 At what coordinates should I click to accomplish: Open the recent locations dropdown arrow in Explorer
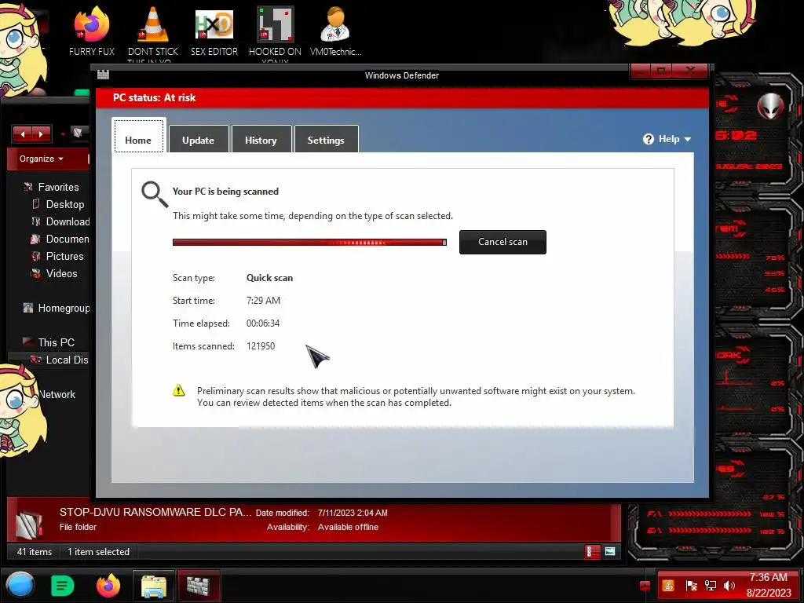coord(63,135)
